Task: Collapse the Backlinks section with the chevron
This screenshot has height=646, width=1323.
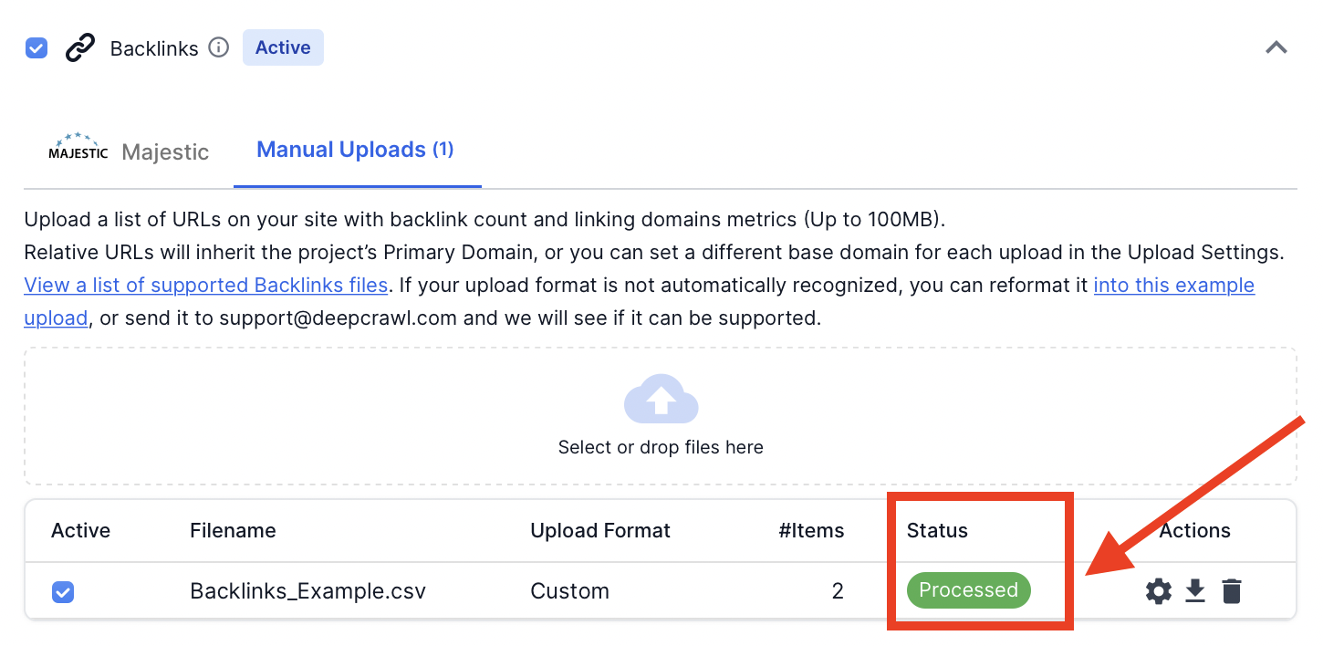Action: click(x=1276, y=47)
